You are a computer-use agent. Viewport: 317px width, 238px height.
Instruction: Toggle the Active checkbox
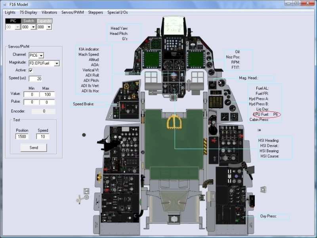tap(31, 70)
